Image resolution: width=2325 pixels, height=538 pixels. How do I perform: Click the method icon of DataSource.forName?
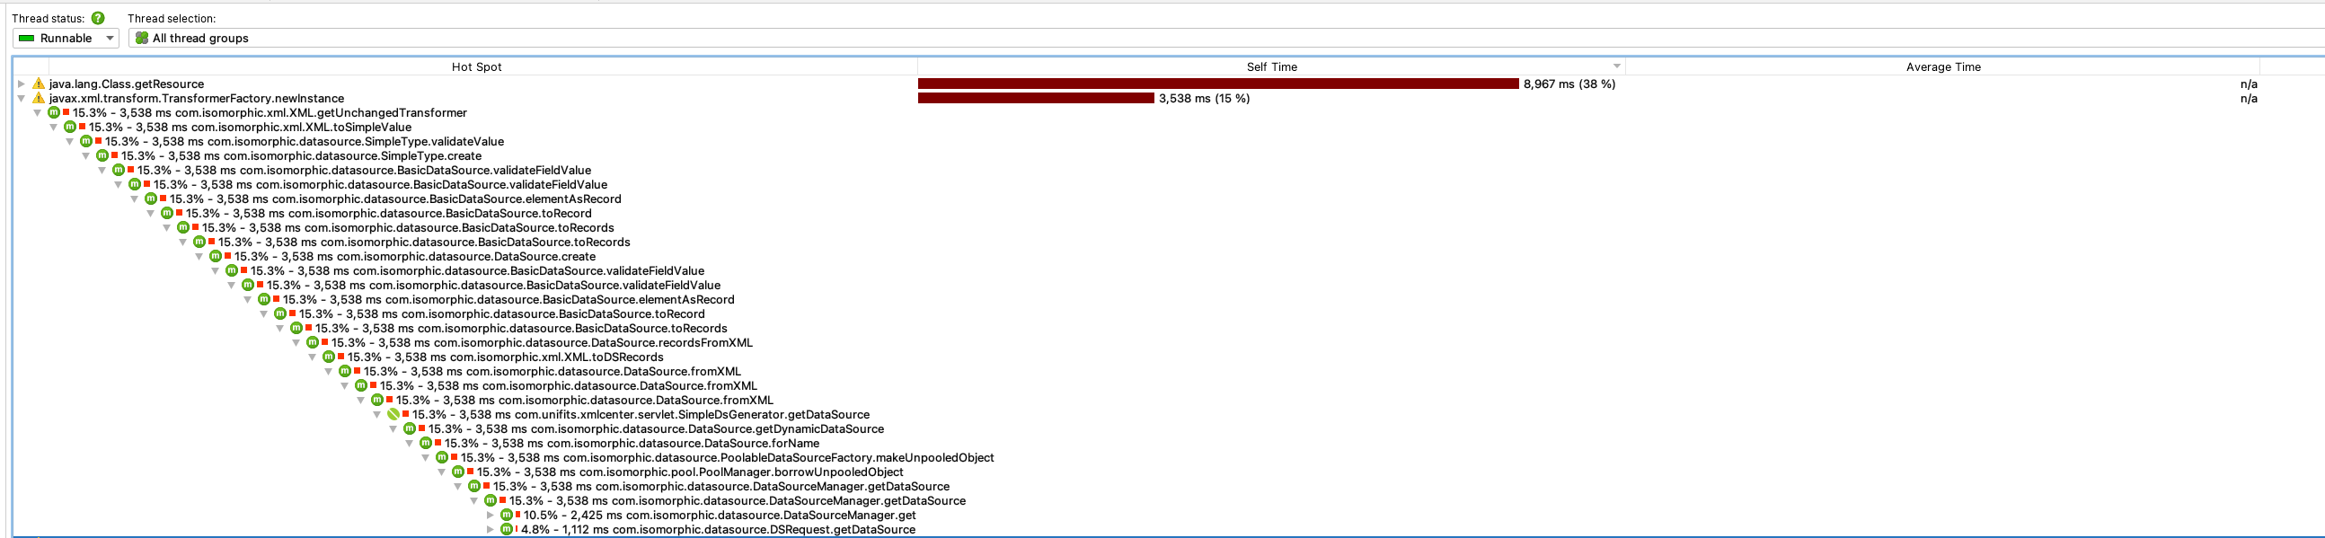point(426,443)
